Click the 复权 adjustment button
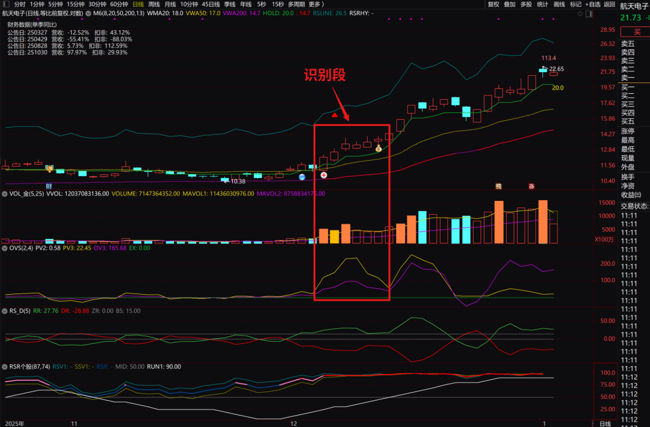 click(494, 4)
